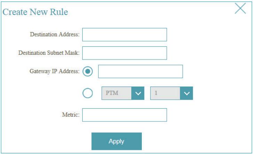Click the Destination Address label

pos(55,35)
